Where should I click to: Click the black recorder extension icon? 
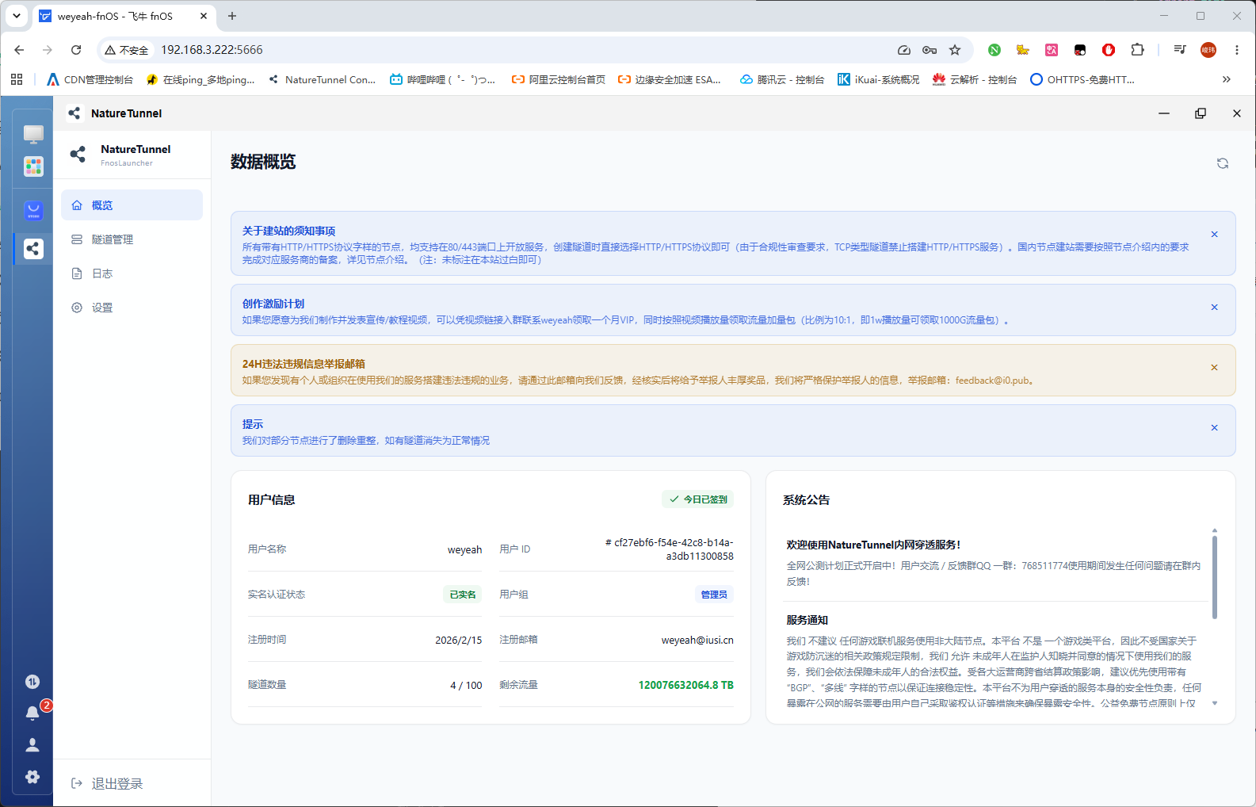(x=1080, y=50)
